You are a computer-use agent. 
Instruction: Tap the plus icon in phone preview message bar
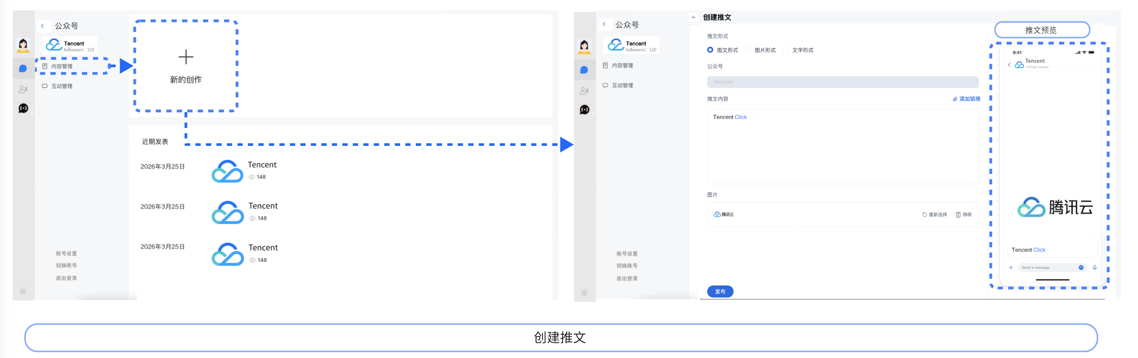pyautogui.click(x=1011, y=268)
